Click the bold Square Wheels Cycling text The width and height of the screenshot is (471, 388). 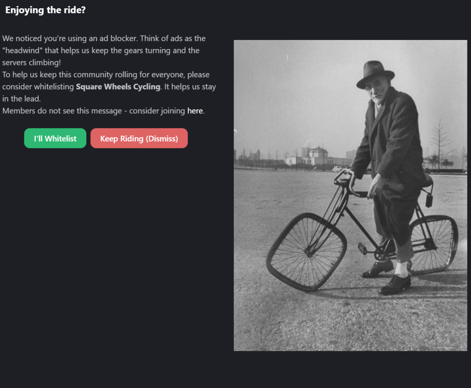118,87
